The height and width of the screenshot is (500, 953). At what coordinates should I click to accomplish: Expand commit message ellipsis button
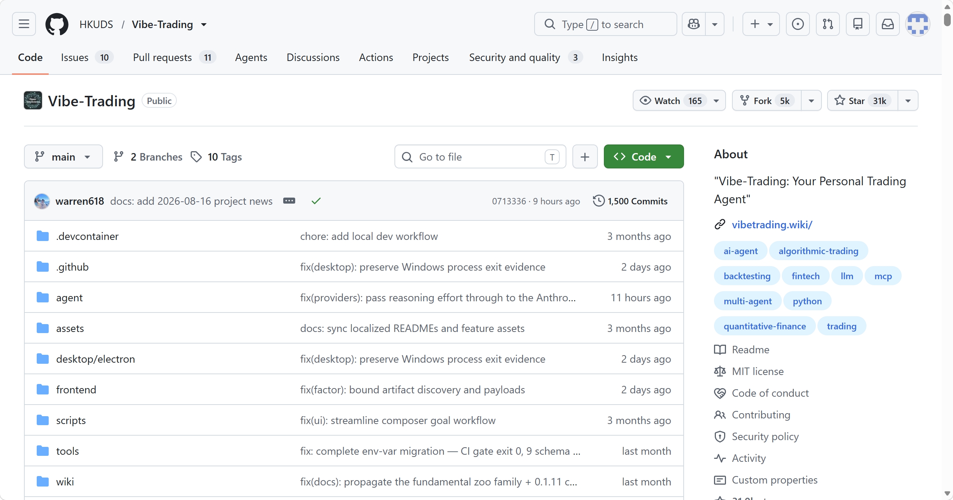tap(289, 201)
